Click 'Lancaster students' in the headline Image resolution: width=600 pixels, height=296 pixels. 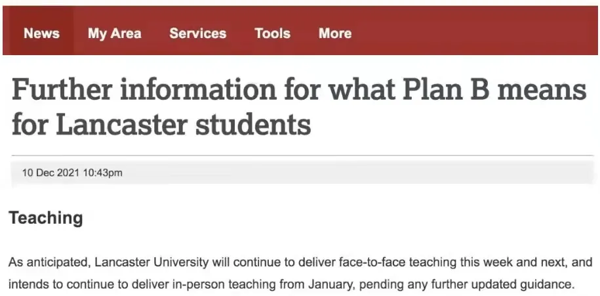pyautogui.click(x=183, y=123)
